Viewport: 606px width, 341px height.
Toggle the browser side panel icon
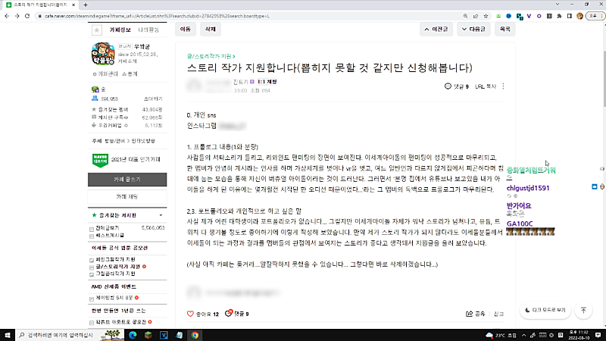[x=570, y=16]
